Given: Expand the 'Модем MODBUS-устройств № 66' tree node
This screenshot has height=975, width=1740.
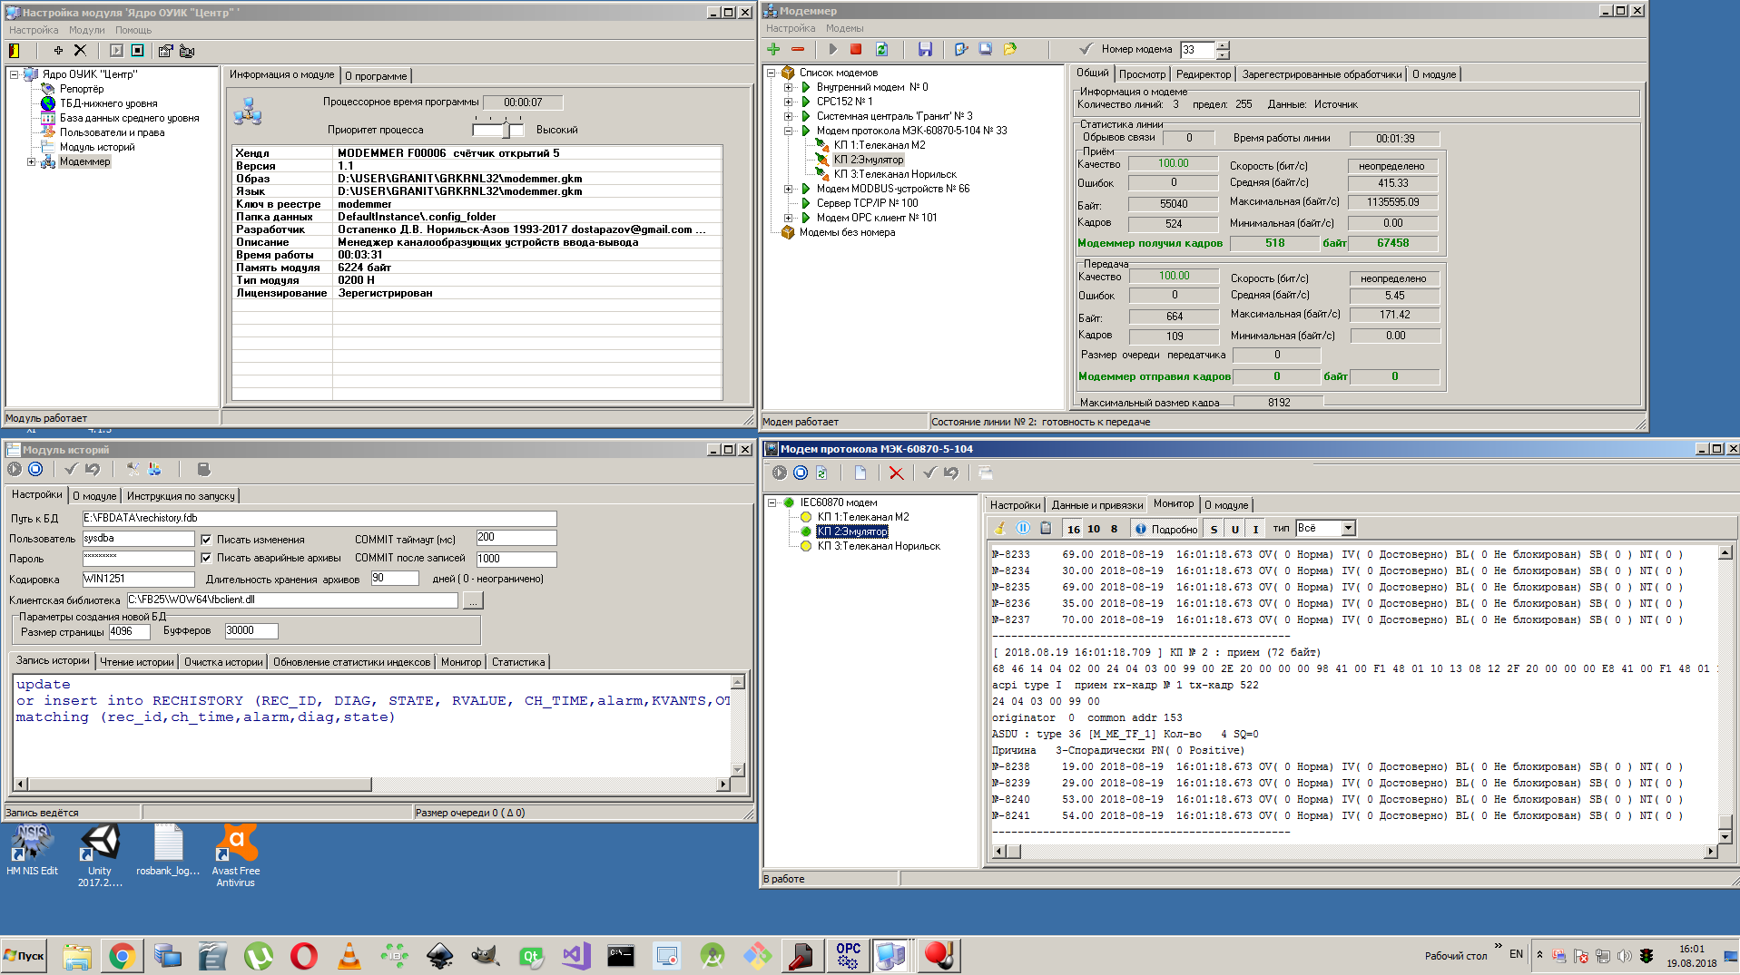Looking at the screenshot, I should point(788,189).
